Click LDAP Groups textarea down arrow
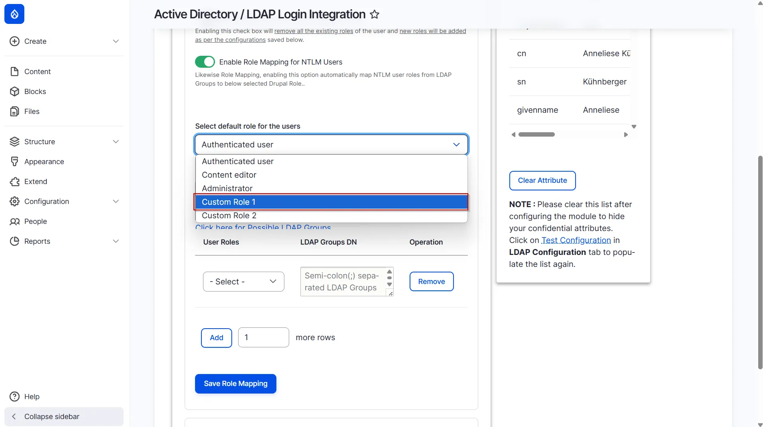Image resolution: width=763 pixels, height=427 pixels. coord(390,284)
